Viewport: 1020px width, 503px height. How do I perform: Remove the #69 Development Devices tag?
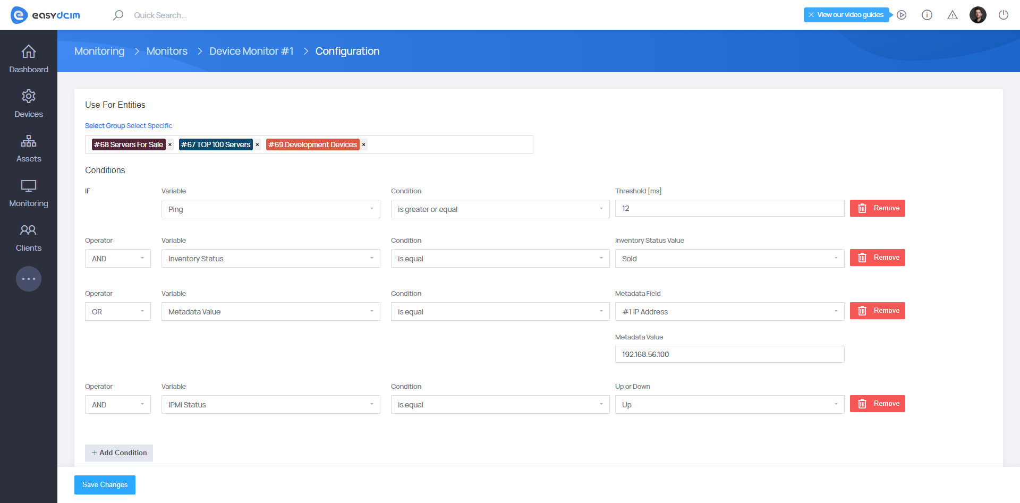click(x=364, y=144)
